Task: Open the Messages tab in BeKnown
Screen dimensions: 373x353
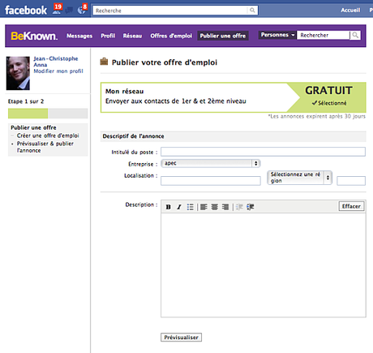Action: 79,36
